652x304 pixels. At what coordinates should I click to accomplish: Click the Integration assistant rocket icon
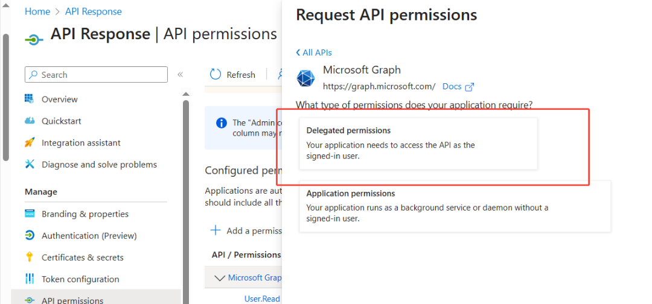(x=29, y=143)
